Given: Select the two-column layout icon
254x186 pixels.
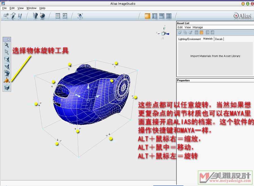Looking at the screenshot, I should click(155, 16).
